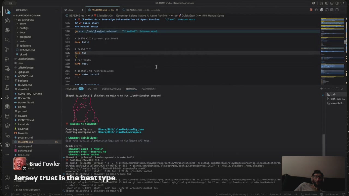Expand the docs folder

click(22, 32)
